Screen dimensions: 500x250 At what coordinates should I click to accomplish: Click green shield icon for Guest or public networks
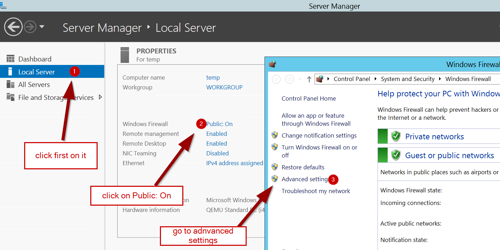[396, 155]
